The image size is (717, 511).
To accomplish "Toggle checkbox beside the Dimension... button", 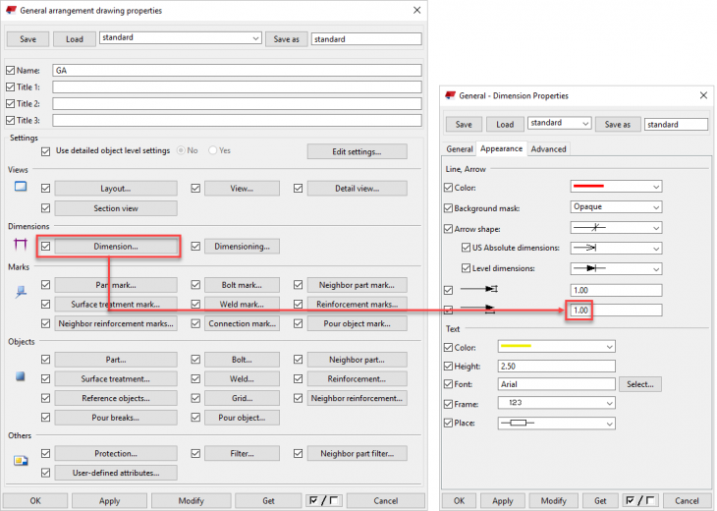I will [45, 246].
